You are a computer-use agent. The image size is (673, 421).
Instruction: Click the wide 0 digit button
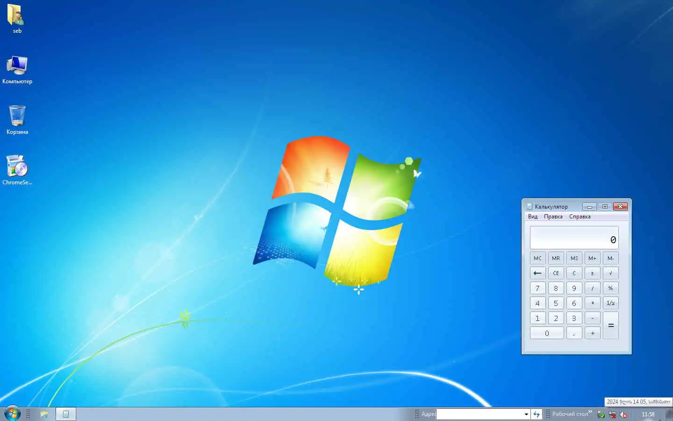click(x=547, y=333)
